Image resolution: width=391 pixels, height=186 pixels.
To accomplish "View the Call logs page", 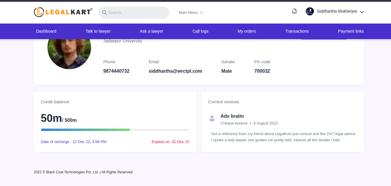I will 200,31.
